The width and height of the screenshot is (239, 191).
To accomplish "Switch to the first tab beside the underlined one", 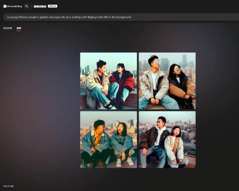I will (x=8, y=28).
